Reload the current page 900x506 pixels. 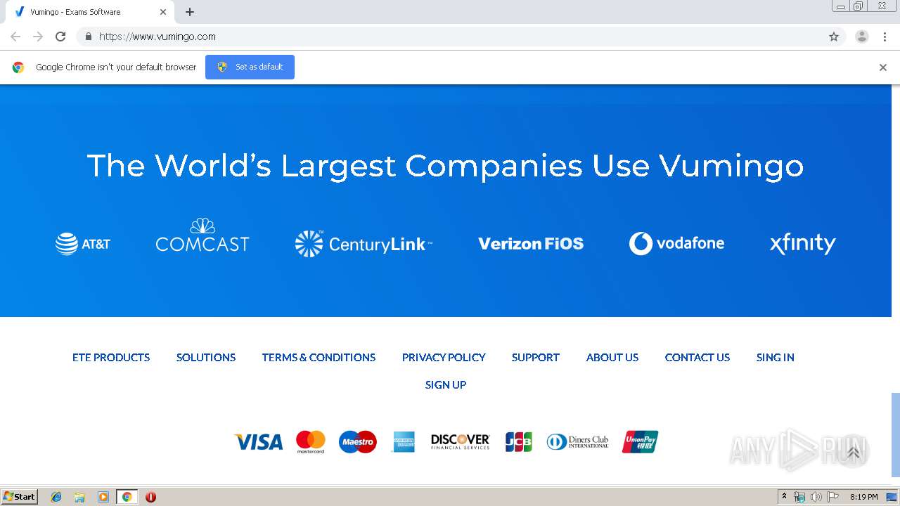click(60, 37)
